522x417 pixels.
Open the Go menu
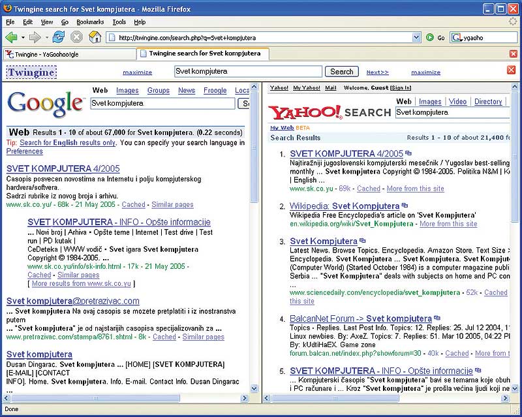click(65, 22)
